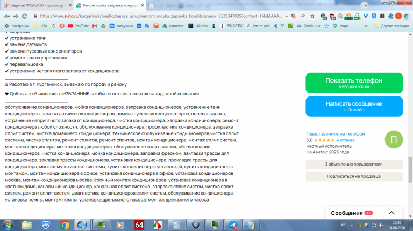Open the SINOPTIK bookmark
Viewport: 413px width, 231px height.
coord(231,26)
